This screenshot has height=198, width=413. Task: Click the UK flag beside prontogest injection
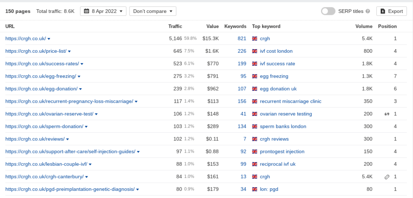tap(254, 152)
